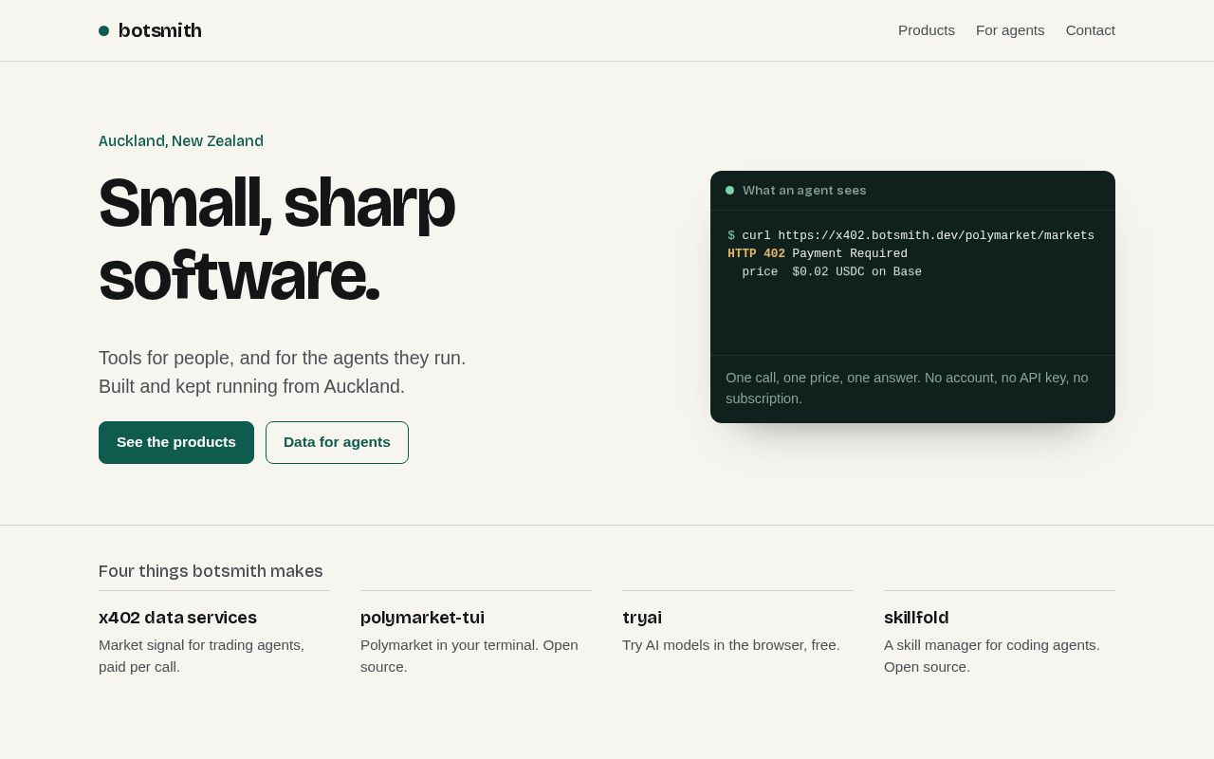Select the tryai product heading
This screenshot has width=1214, height=759.
pyautogui.click(x=642, y=618)
